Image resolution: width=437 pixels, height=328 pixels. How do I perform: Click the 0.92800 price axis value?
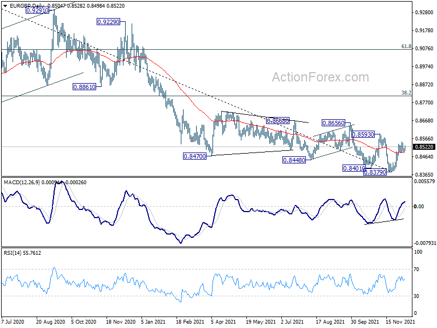point(424,12)
